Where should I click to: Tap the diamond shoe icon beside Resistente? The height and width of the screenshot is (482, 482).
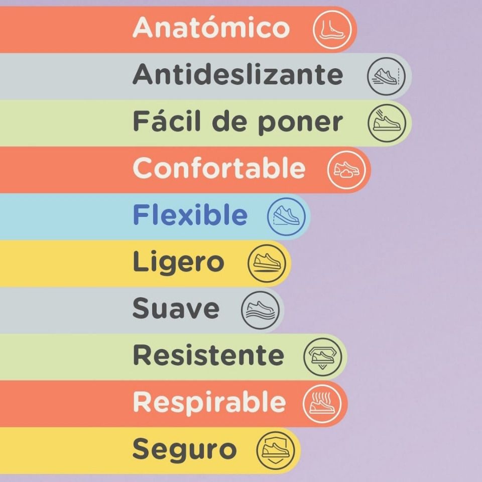click(x=322, y=356)
